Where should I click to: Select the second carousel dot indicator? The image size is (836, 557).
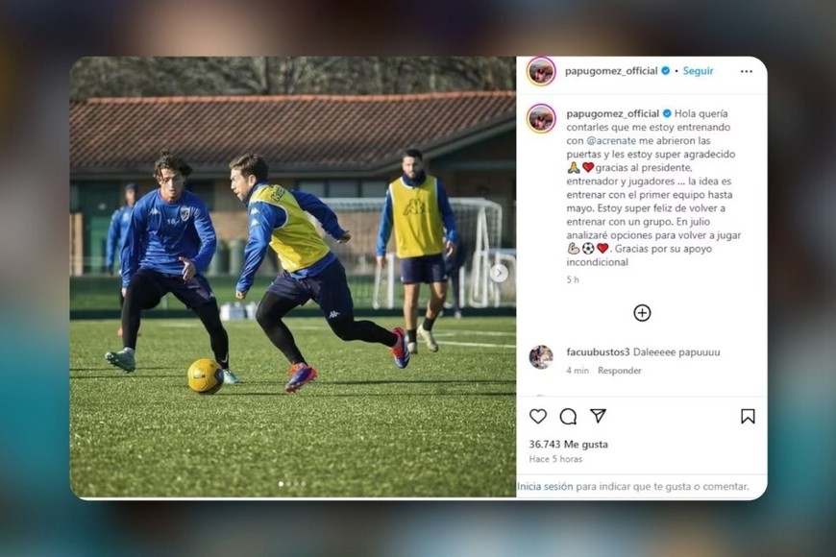(x=289, y=484)
